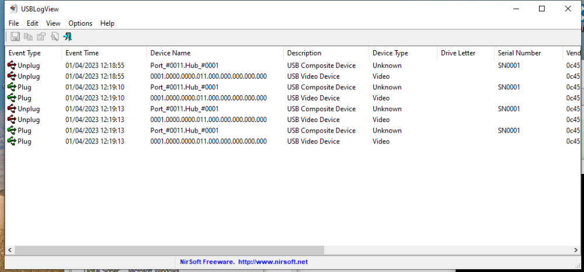This screenshot has height=272, width=584.
Task: Sort by the Event Time column header
Action: (x=82, y=53)
